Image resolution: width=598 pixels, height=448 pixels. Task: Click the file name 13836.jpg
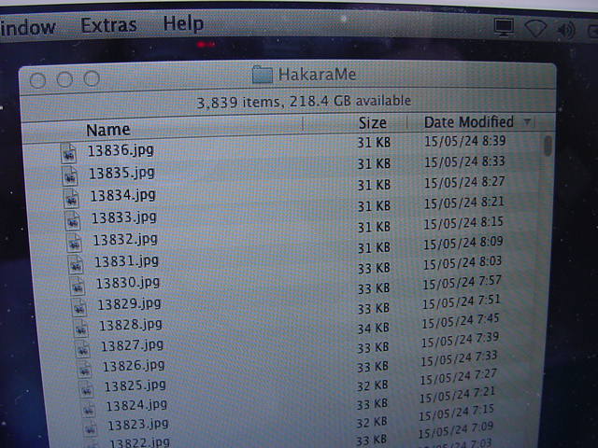click(x=121, y=150)
